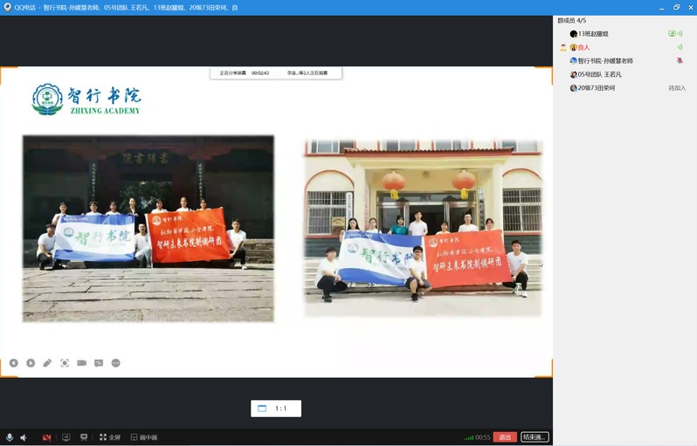Open the more options ellipsis in slide toolbar
This screenshot has width=697, height=446.
click(115, 362)
